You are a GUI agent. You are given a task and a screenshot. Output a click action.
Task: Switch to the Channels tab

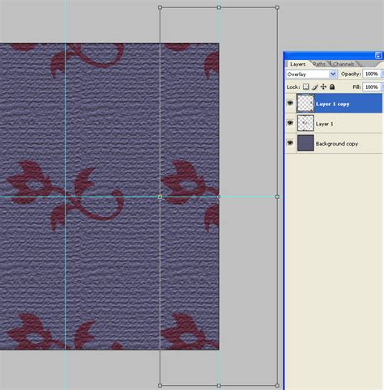343,64
